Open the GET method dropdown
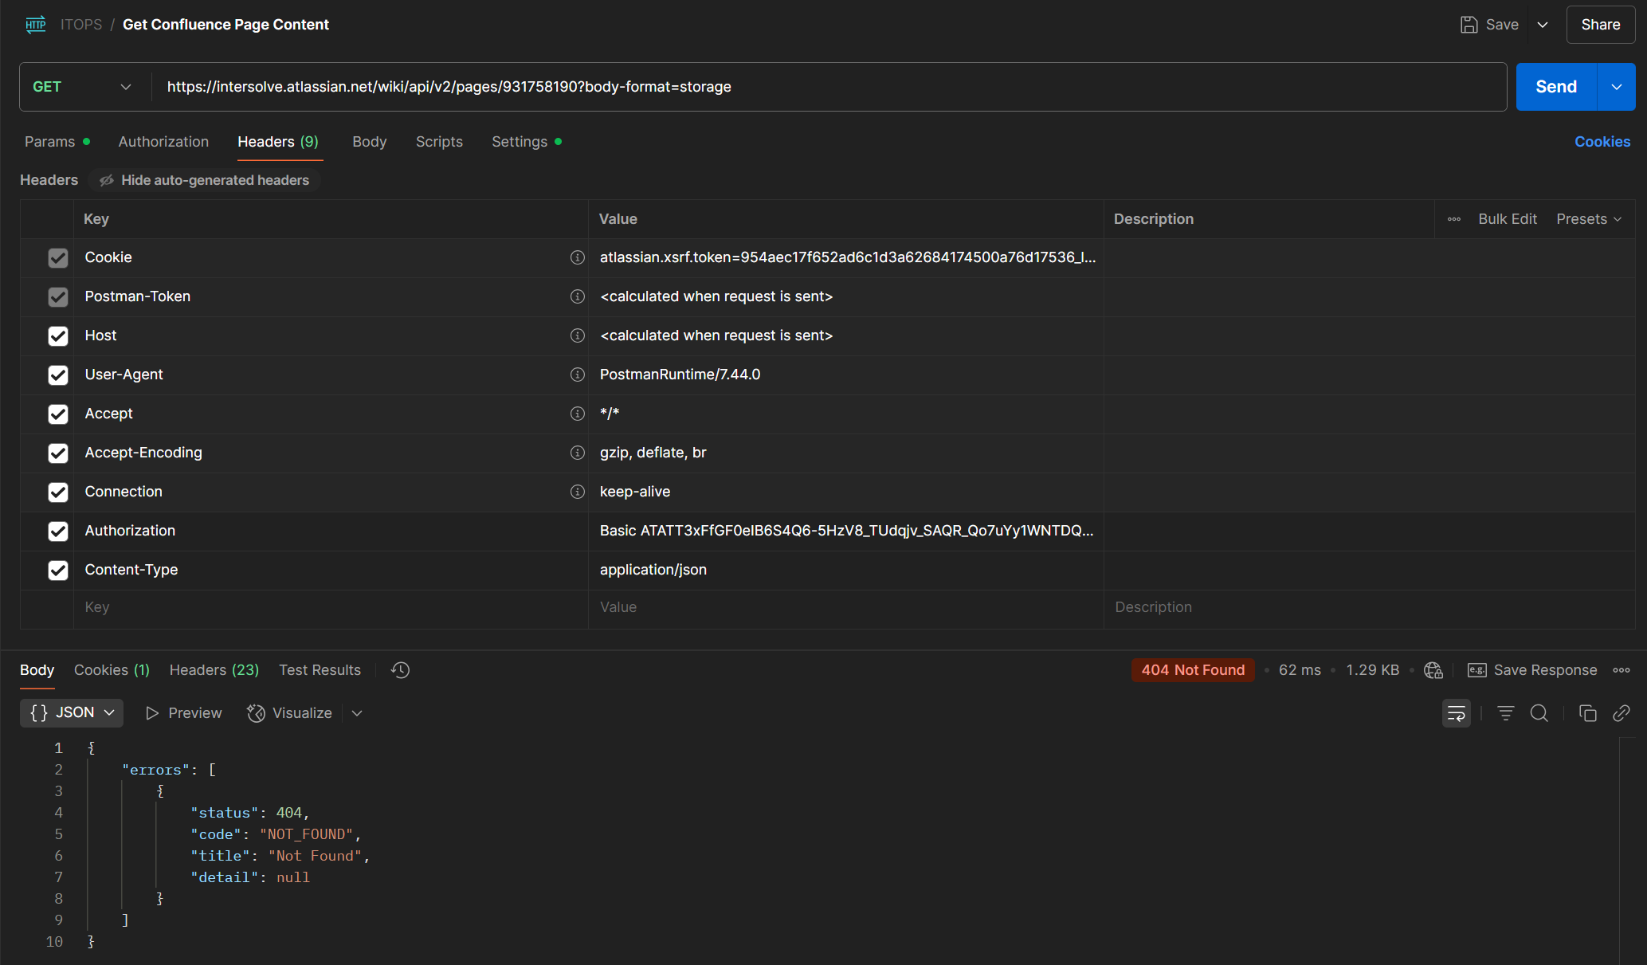This screenshot has width=1647, height=965. (83, 87)
